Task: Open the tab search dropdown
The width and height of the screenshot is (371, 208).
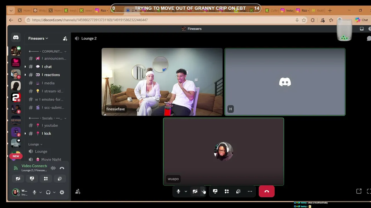Action: point(11,10)
